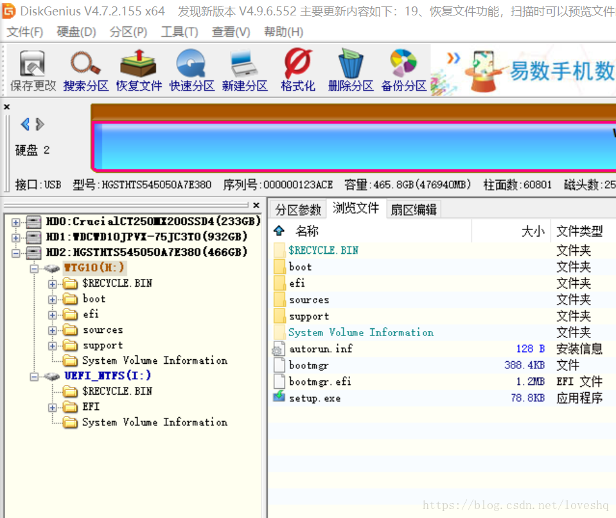The width and height of the screenshot is (616, 518).
Task: Select the $RECYCLE.BIN folder in file list
Action: coord(323,251)
